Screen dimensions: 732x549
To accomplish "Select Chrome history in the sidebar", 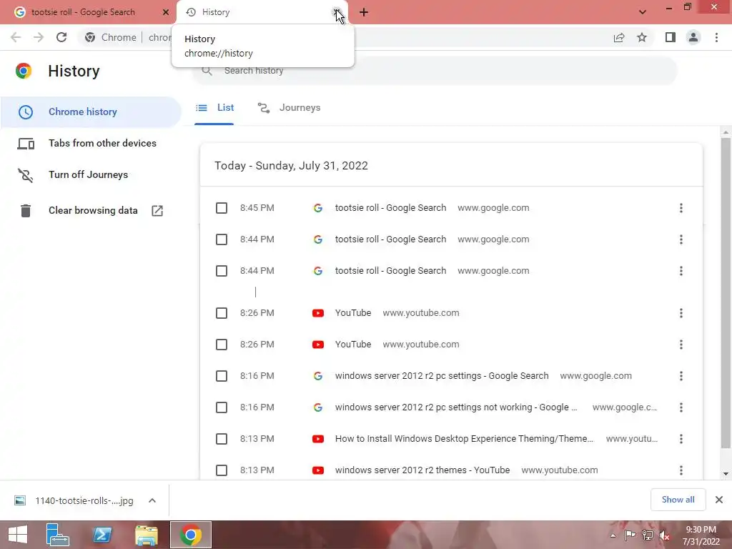I will [91, 112].
